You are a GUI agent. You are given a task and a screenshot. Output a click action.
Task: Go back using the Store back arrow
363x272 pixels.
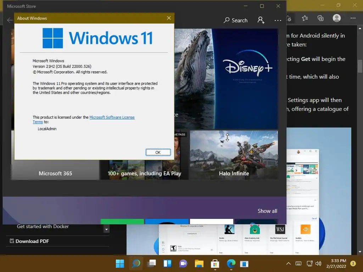click(x=10, y=20)
